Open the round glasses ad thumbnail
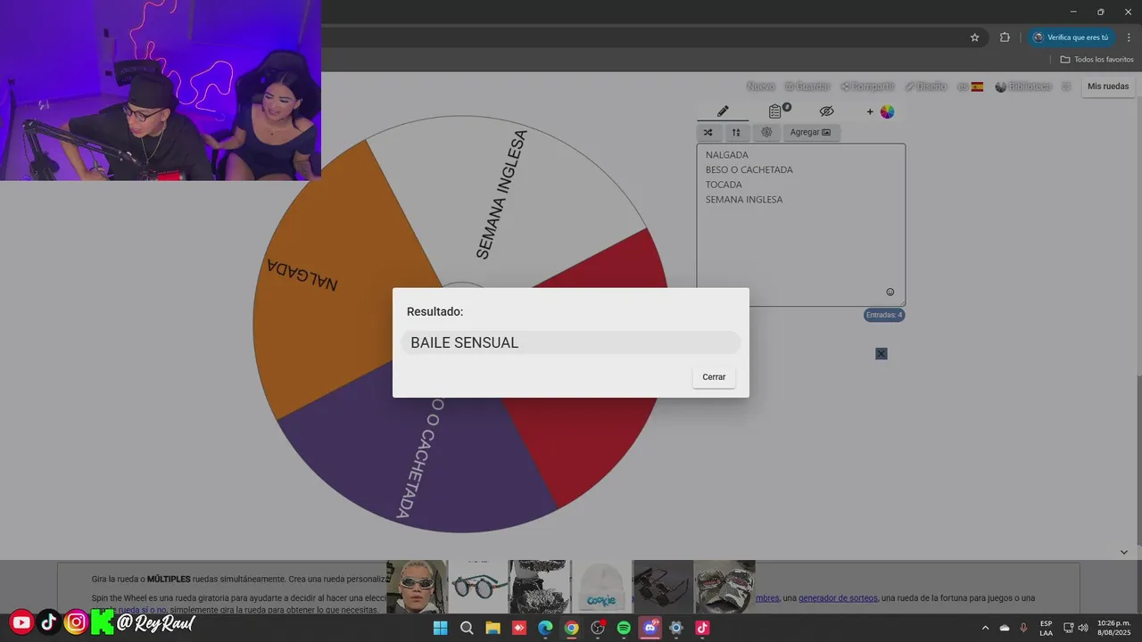The height and width of the screenshot is (642, 1142). pyautogui.click(x=478, y=587)
